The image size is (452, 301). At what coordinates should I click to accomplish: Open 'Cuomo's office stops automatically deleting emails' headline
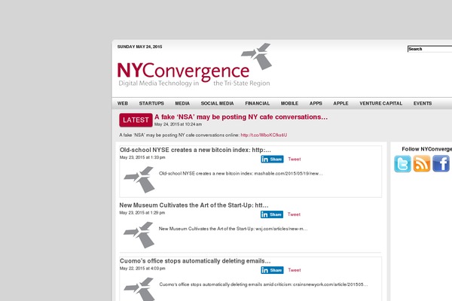(195, 261)
